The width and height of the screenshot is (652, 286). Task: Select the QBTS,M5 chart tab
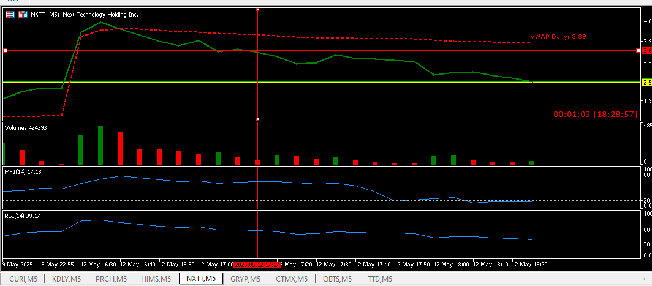(x=337, y=279)
